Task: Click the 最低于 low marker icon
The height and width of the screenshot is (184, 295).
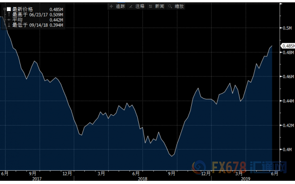Action: click(9, 25)
